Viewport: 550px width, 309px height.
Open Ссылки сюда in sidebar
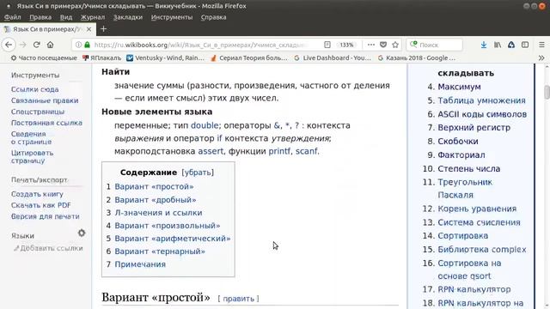pyautogui.click(x=34, y=89)
